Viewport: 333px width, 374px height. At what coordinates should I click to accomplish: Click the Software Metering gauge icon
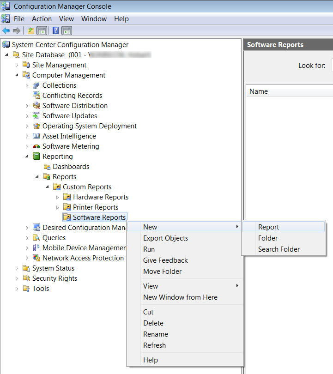point(36,146)
